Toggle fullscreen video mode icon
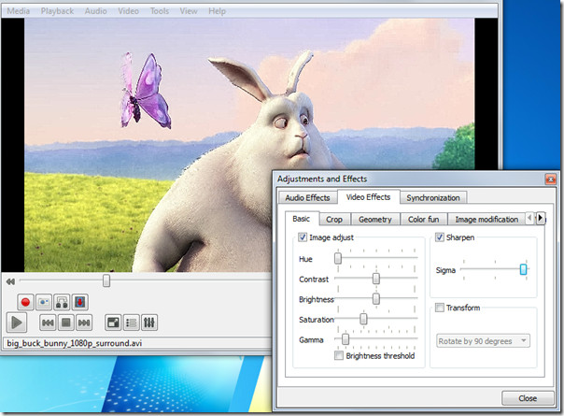This screenshot has height=416, width=564. [x=113, y=323]
